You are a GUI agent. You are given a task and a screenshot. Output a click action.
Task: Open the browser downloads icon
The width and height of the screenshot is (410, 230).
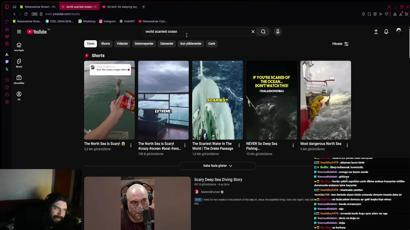[x=401, y=14]
